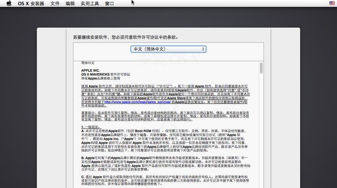
Task: Click paragraph beginning 'B. Apple可对阁下的'
Action: 166,164
